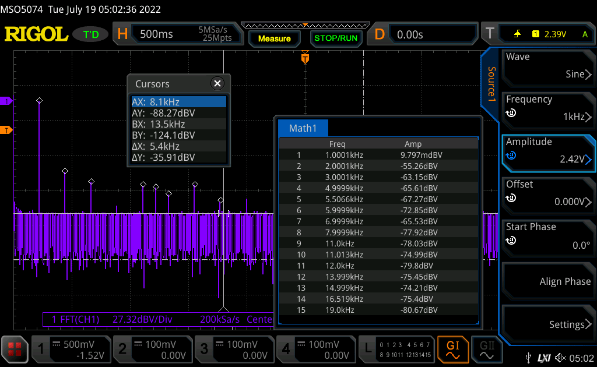Select the BX: 13.5kHz cursor row

pyautogui.click(x=178, y=124)
